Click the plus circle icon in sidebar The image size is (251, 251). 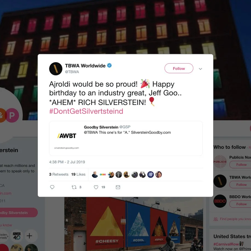(29, 236)
